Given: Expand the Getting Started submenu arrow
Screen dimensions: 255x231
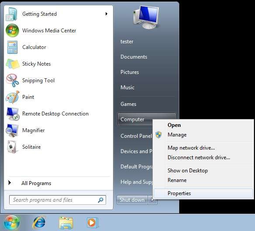Looking at the screenshot, I should (x=107, y=14).
